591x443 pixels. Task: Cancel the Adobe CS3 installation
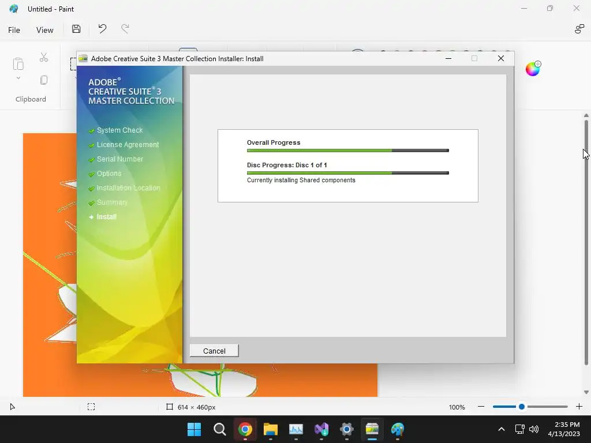214,351
